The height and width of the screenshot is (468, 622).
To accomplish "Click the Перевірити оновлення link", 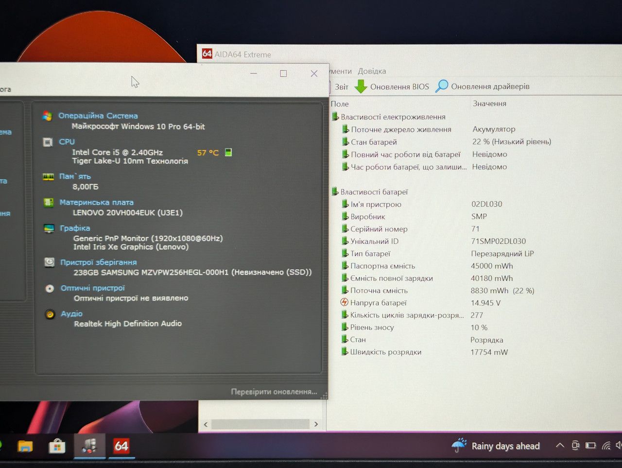I will [x=274, y=392].
